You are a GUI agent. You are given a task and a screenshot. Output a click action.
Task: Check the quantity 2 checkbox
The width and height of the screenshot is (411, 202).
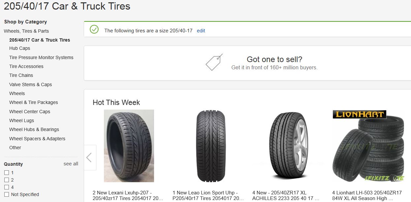[6, 180]
